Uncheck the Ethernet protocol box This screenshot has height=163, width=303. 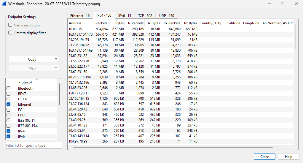pos(9,104)
